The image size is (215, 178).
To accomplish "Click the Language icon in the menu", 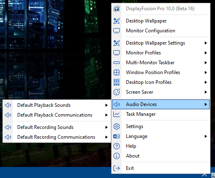I will tap(117, 136).
